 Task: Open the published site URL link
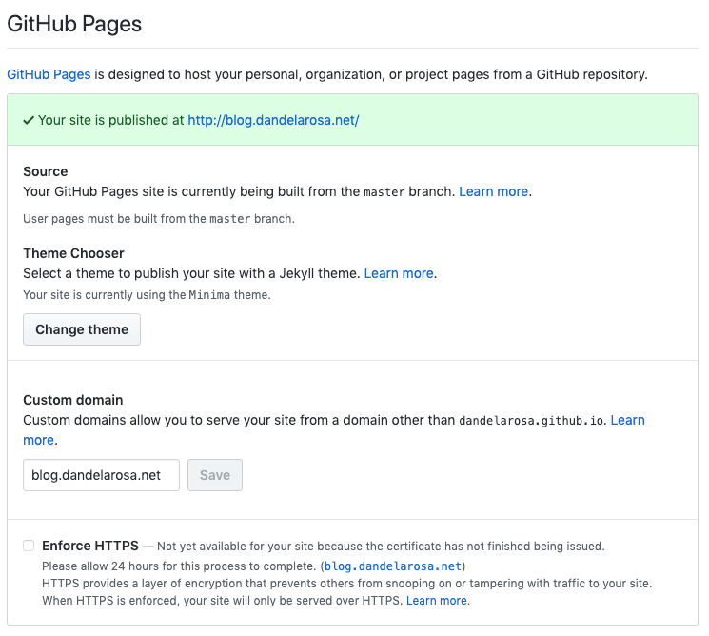(273, 120)
